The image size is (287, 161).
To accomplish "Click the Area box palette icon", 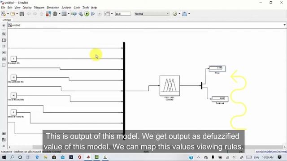I will [x=4, y=65].
